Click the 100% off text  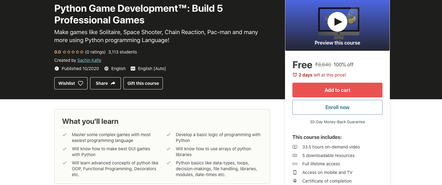point(344,65)
